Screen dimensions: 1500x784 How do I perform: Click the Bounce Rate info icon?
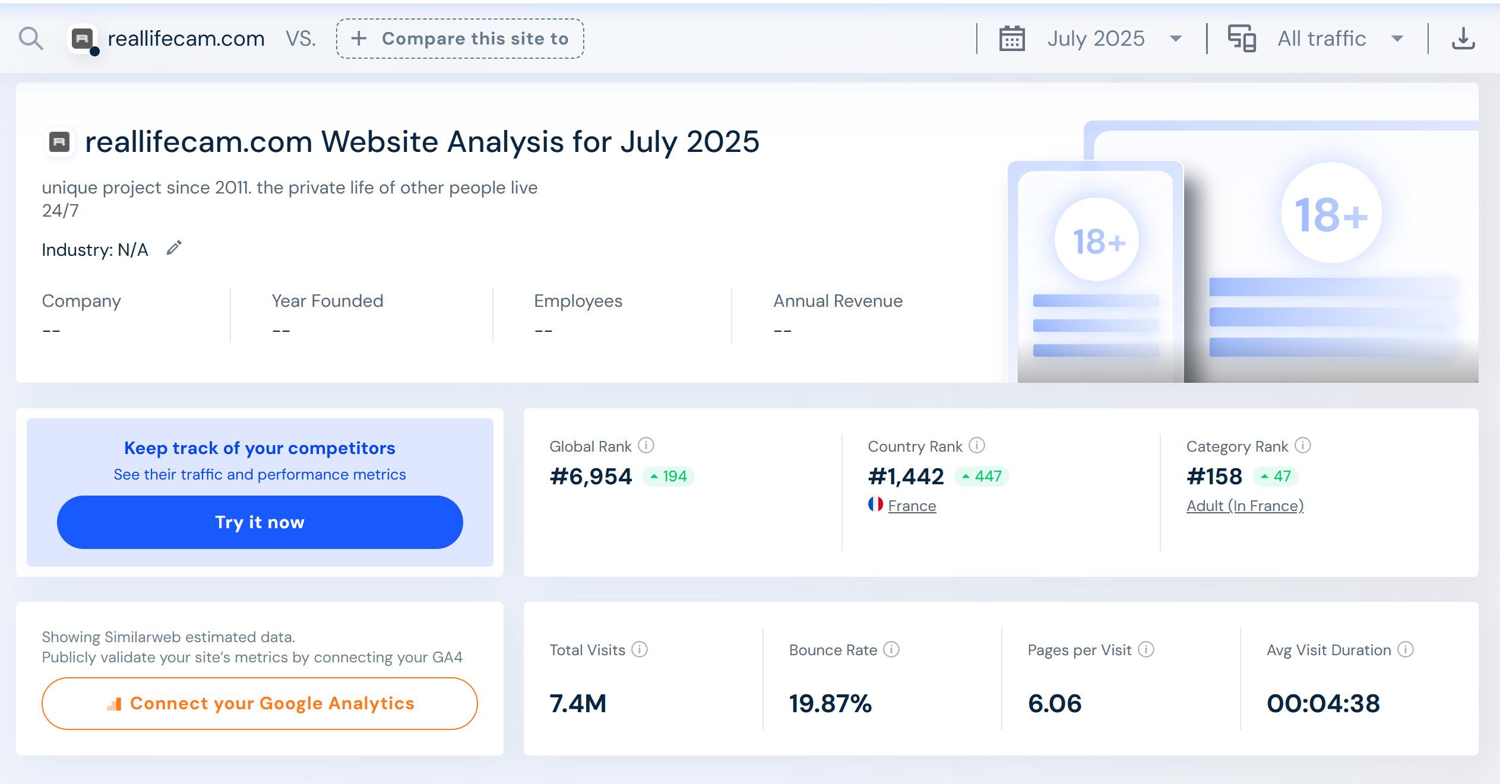(891, 649)
